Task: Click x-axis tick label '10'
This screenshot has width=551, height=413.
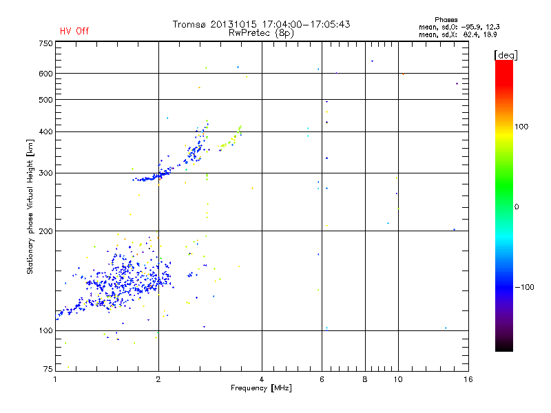Action: pos(398,379)
